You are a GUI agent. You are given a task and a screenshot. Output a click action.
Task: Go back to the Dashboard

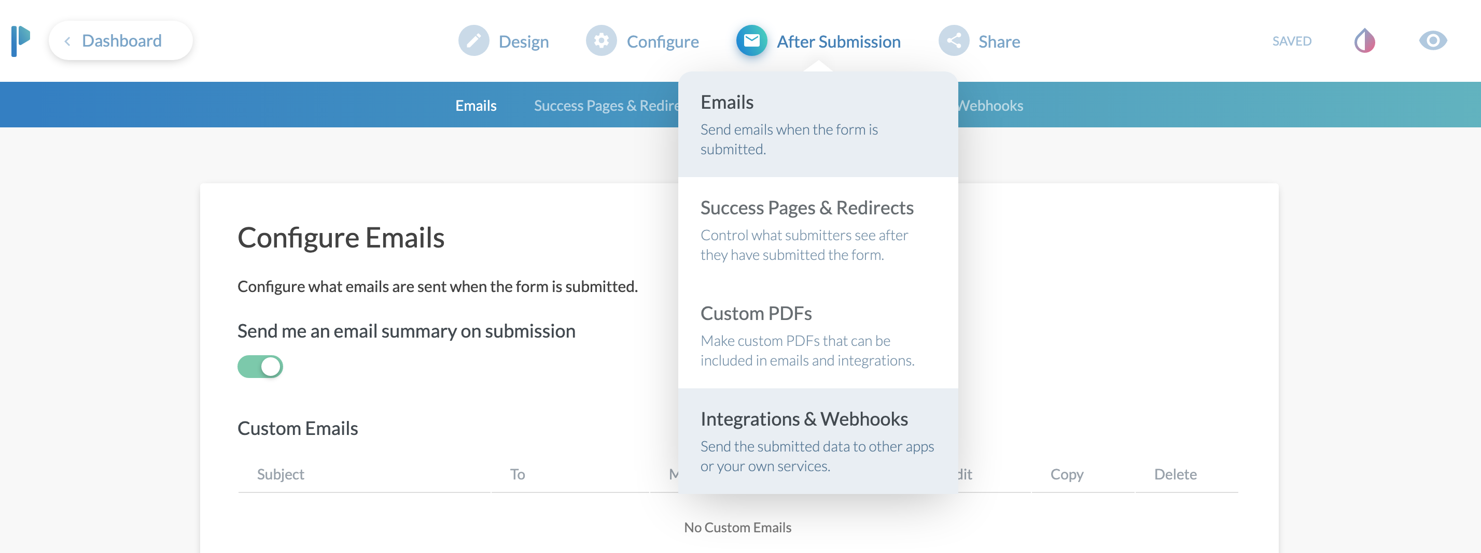click(x=121, y=41)
